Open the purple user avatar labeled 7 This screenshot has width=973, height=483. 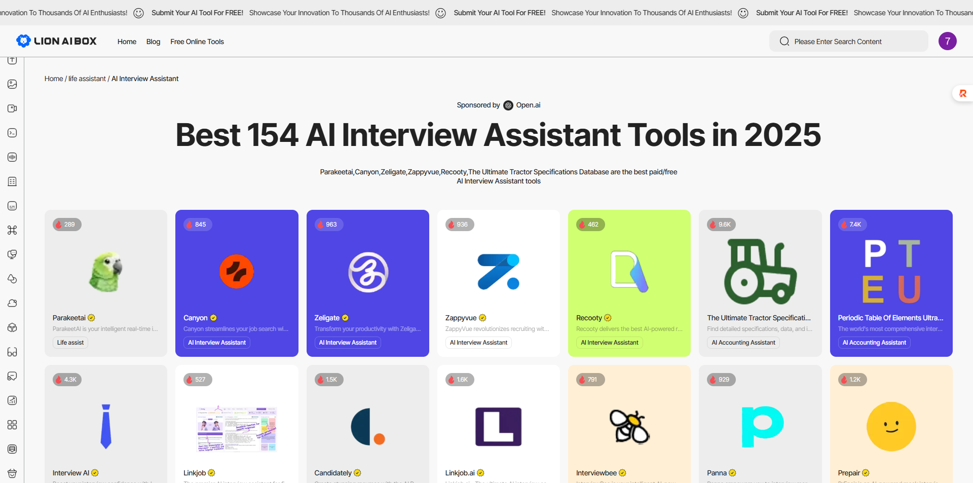[x=947, y=41]
